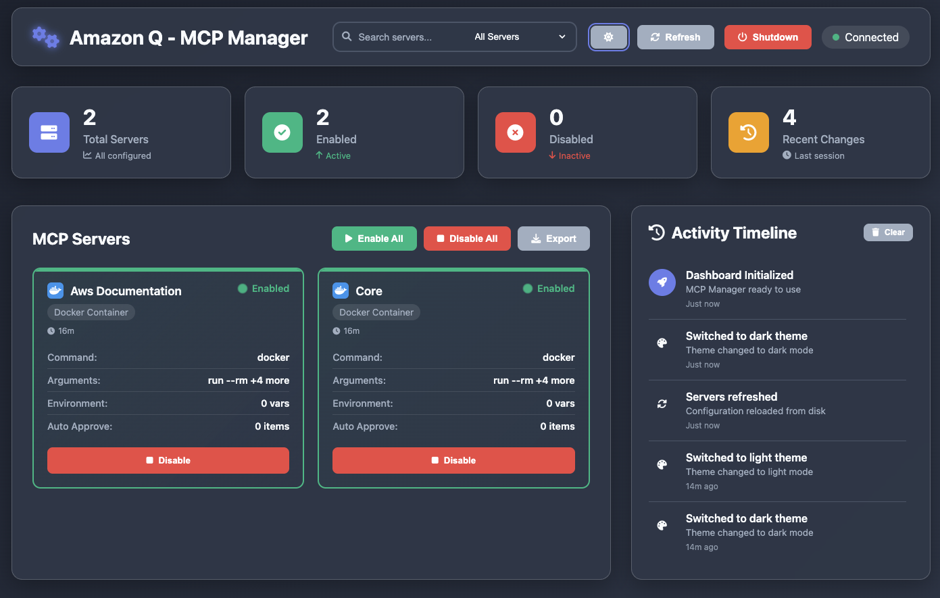Open the All Servers filter dropdown

click(520, 37)
